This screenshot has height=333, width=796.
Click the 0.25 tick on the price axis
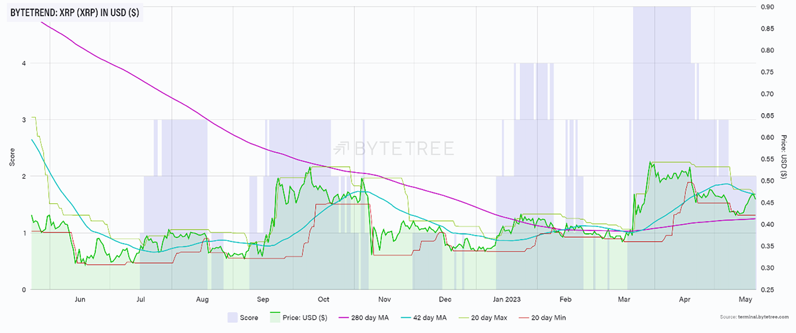click(x=766, y=290)
